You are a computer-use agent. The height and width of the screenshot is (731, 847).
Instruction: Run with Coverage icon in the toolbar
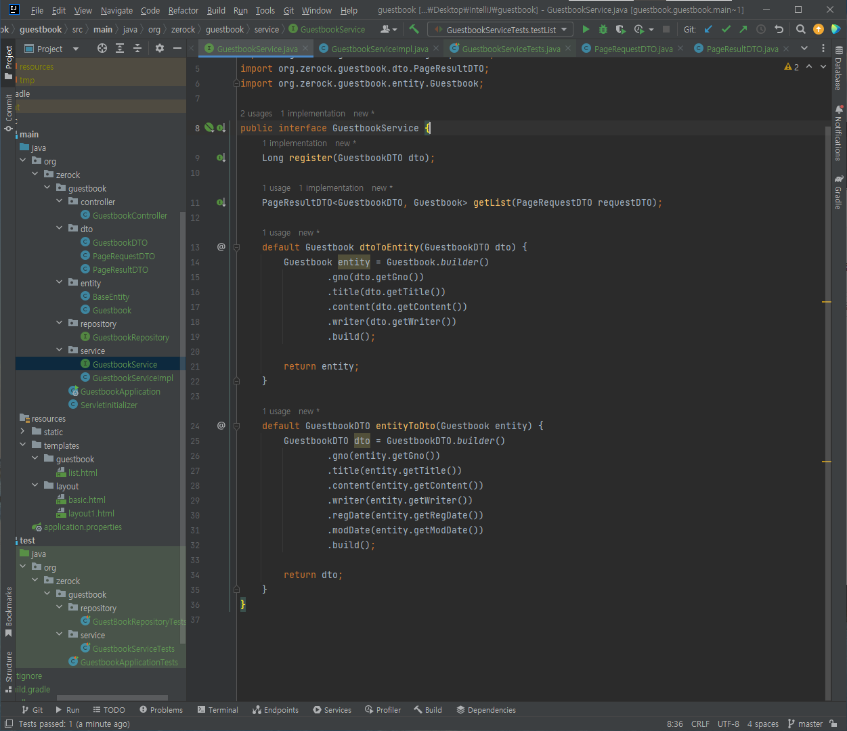620,29
